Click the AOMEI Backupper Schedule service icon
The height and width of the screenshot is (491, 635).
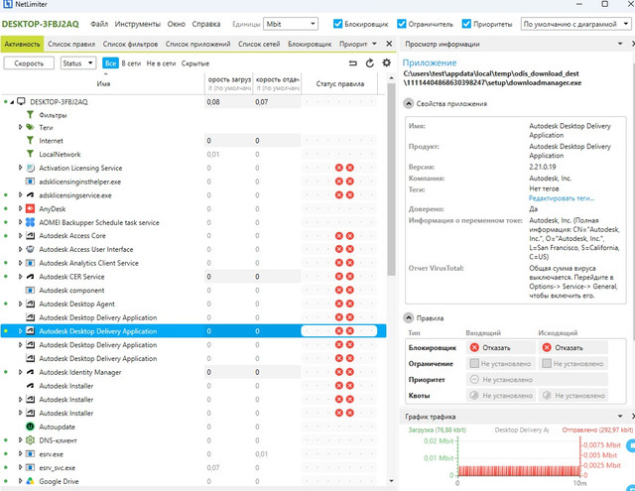30,222
